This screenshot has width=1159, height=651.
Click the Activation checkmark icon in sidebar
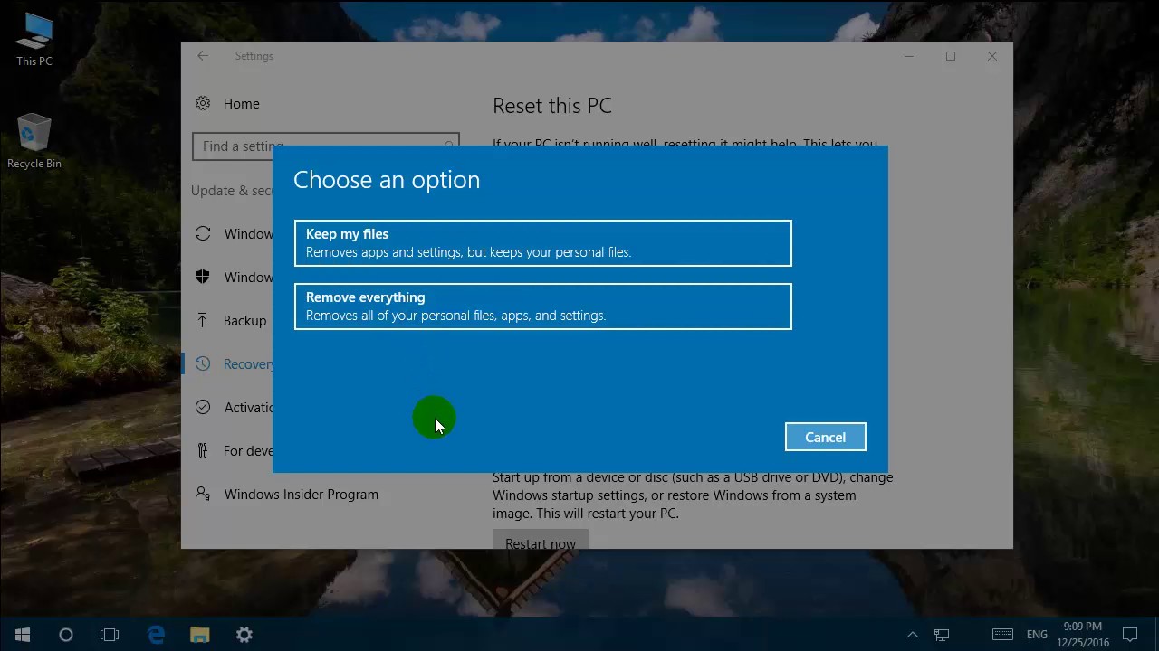(x=203, y=407)
